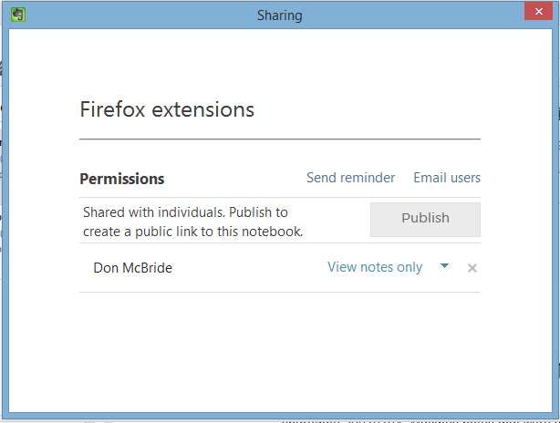
Task: Click the Permissions section heading
Action: coord(122,179)
